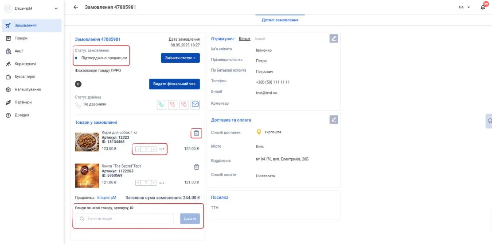The image size is (492, 244).
Task: Click the back arrow beside the order title
Action: (76, 7)
